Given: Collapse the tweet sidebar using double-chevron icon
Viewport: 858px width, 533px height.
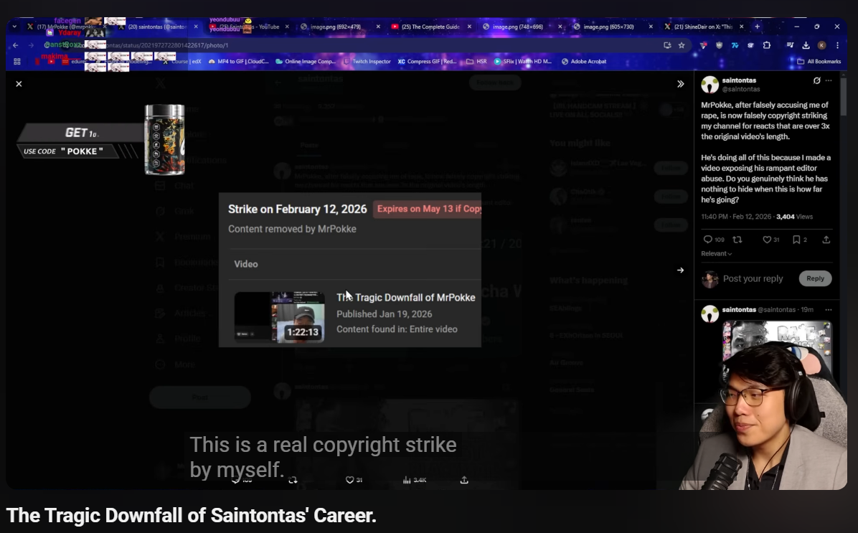Looking at the screenshot, I should coord(680,84).
